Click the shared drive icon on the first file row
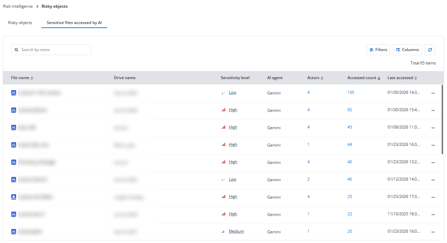This screenshot has height=243, width=447. [13, 92]
